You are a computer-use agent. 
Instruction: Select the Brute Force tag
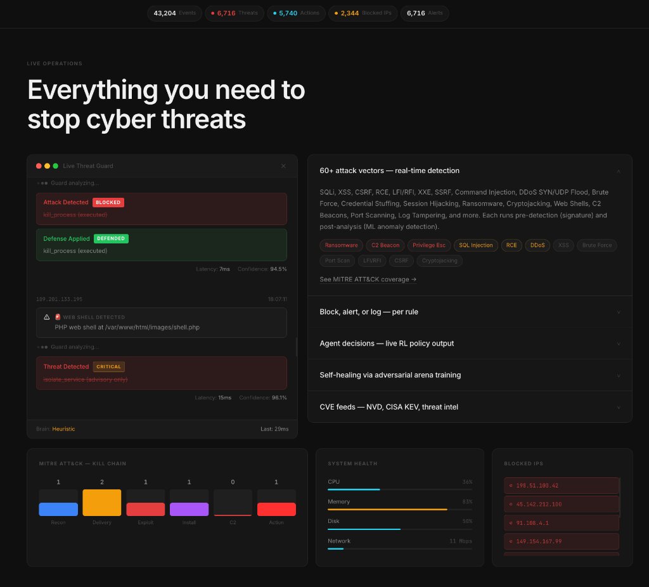(597, 245)
